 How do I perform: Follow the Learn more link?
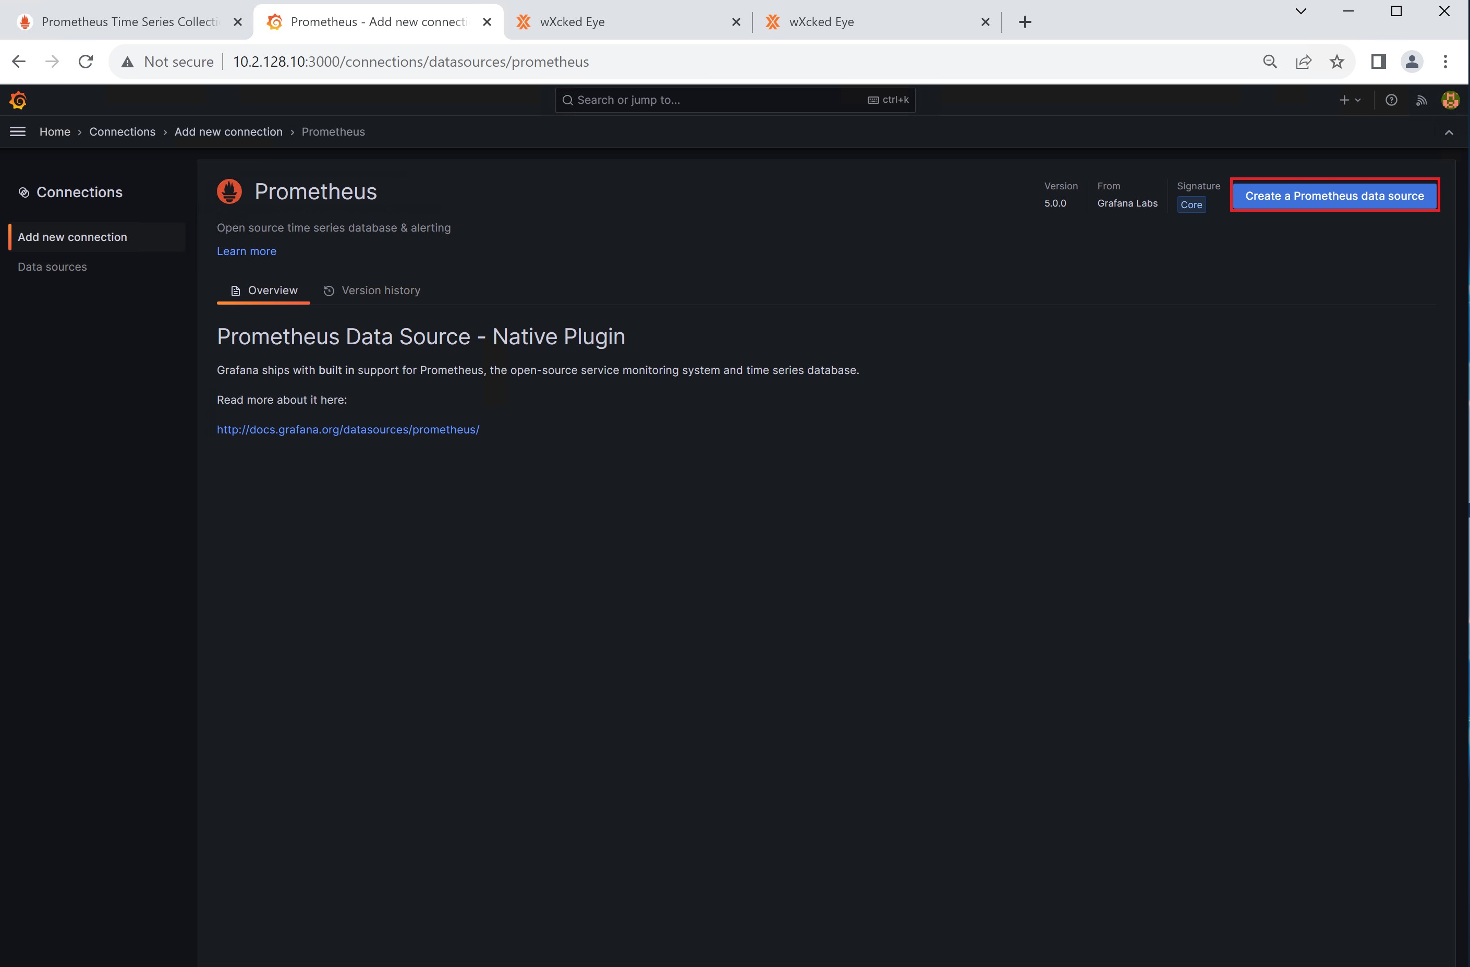click(x=247, y=251)
